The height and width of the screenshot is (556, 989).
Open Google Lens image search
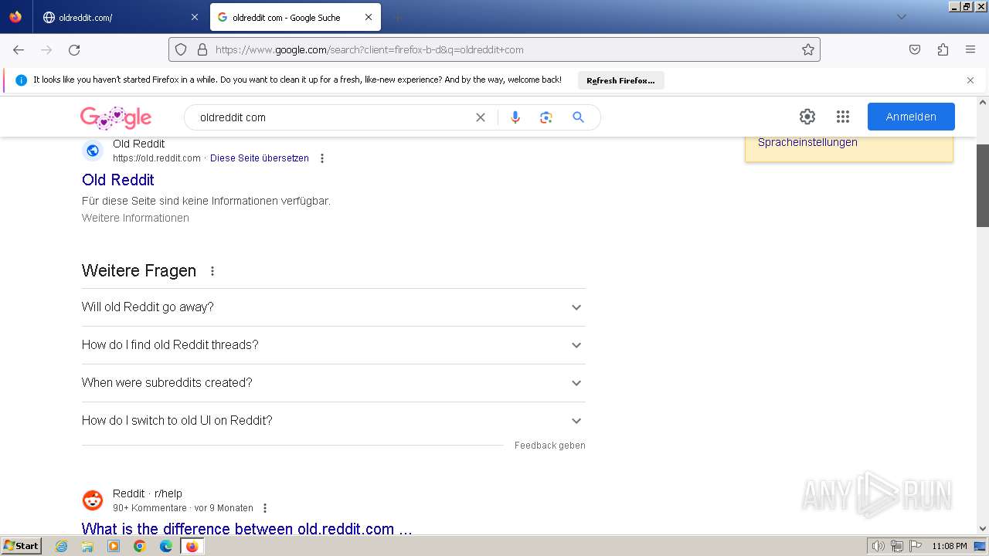coord(546,117)
